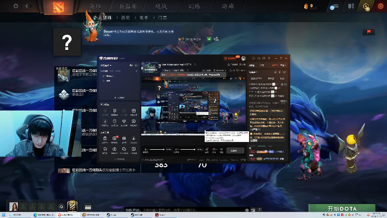Mute the microphone icon in streaming app
Image resolution: width=387 pixels, height=218 pixels.
pos(146,150)
